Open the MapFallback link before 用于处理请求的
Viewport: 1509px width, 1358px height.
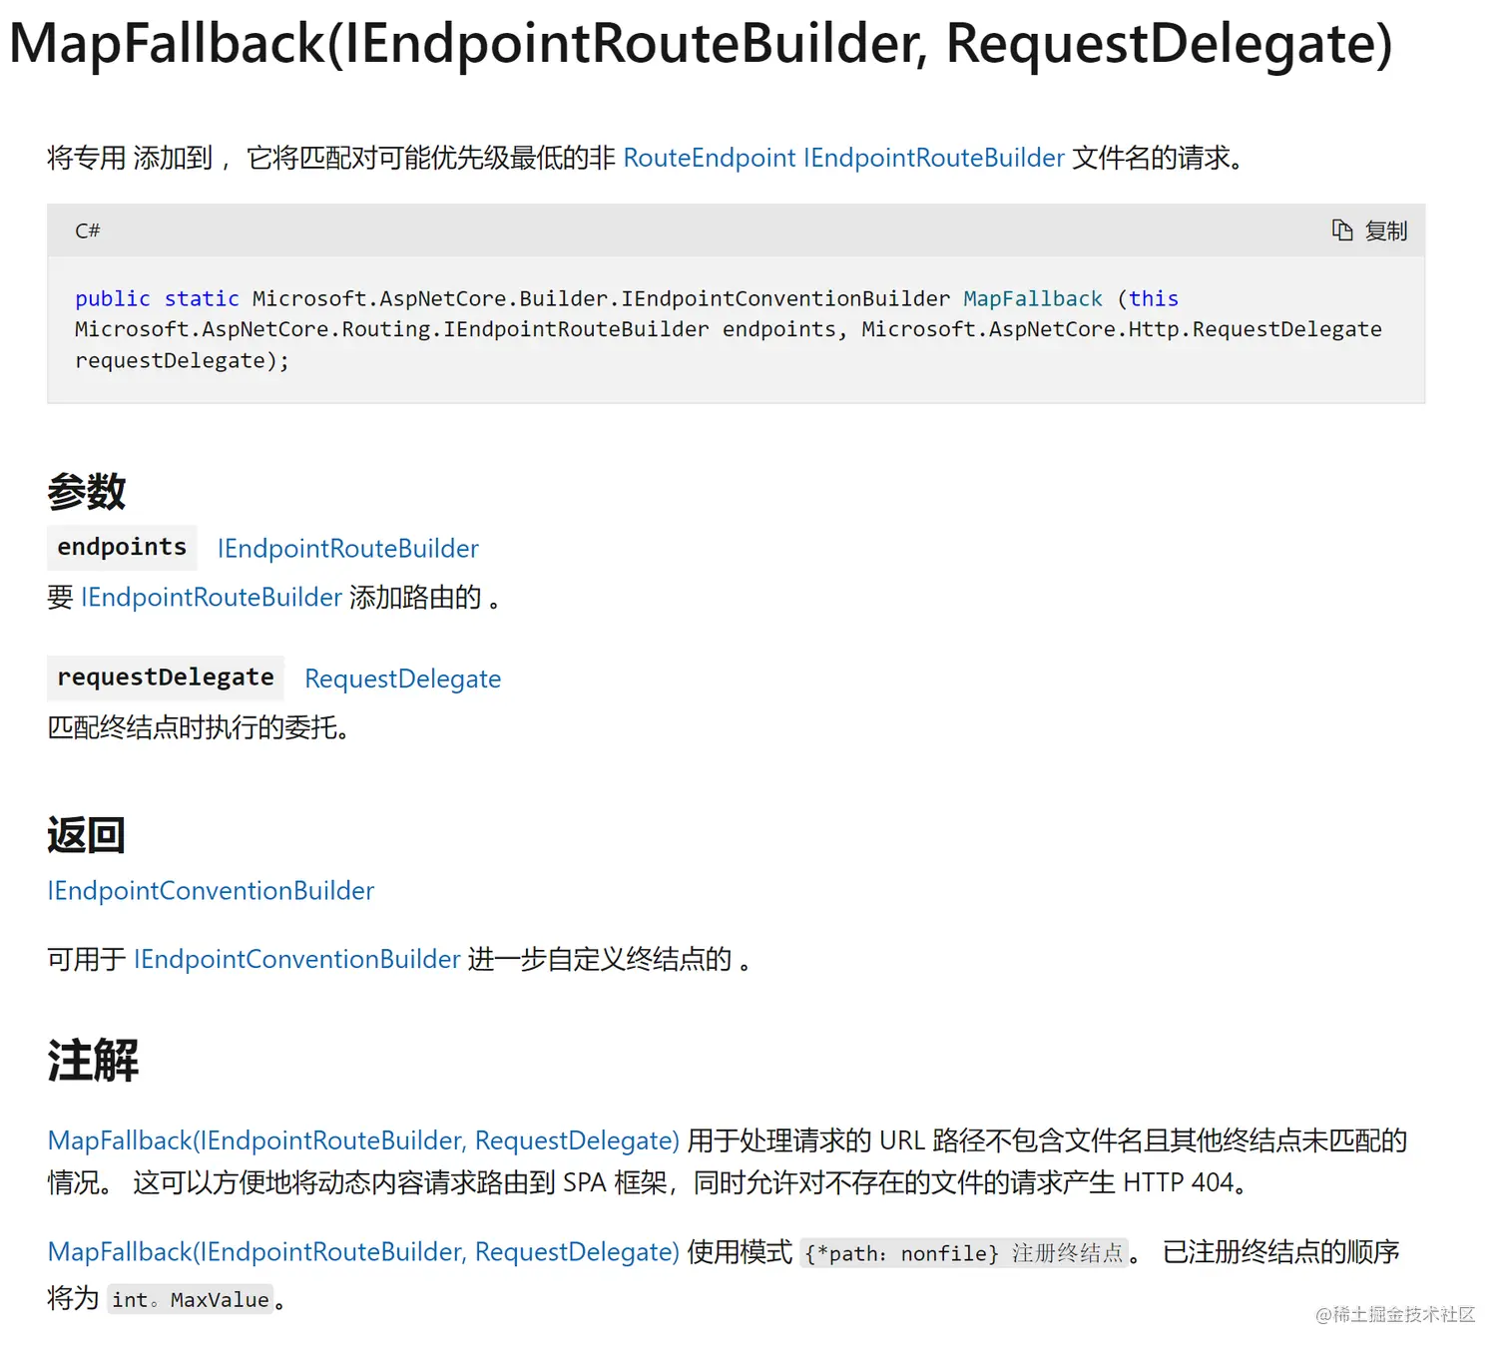[363, 1140]
